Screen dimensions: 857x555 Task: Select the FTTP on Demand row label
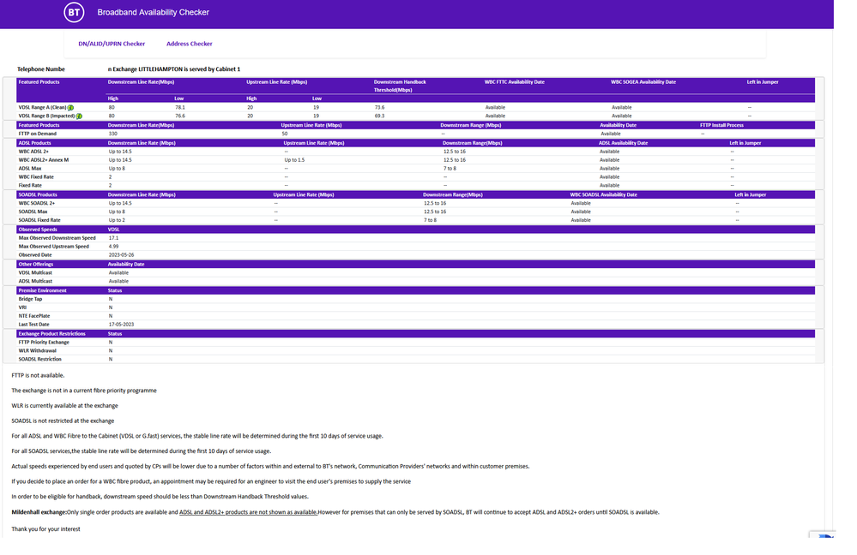(x=39, y=134)
